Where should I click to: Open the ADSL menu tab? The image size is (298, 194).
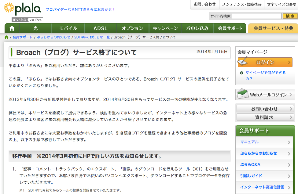point(100,28)
